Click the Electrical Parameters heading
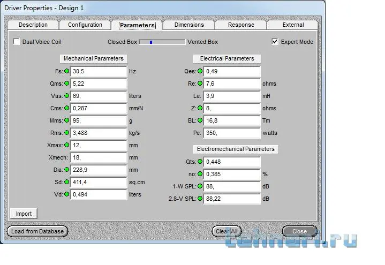 [227, 58]
